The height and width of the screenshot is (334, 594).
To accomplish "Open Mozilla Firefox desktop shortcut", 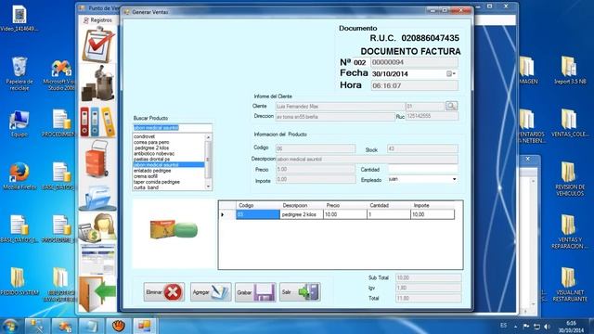I will point(19,175).
